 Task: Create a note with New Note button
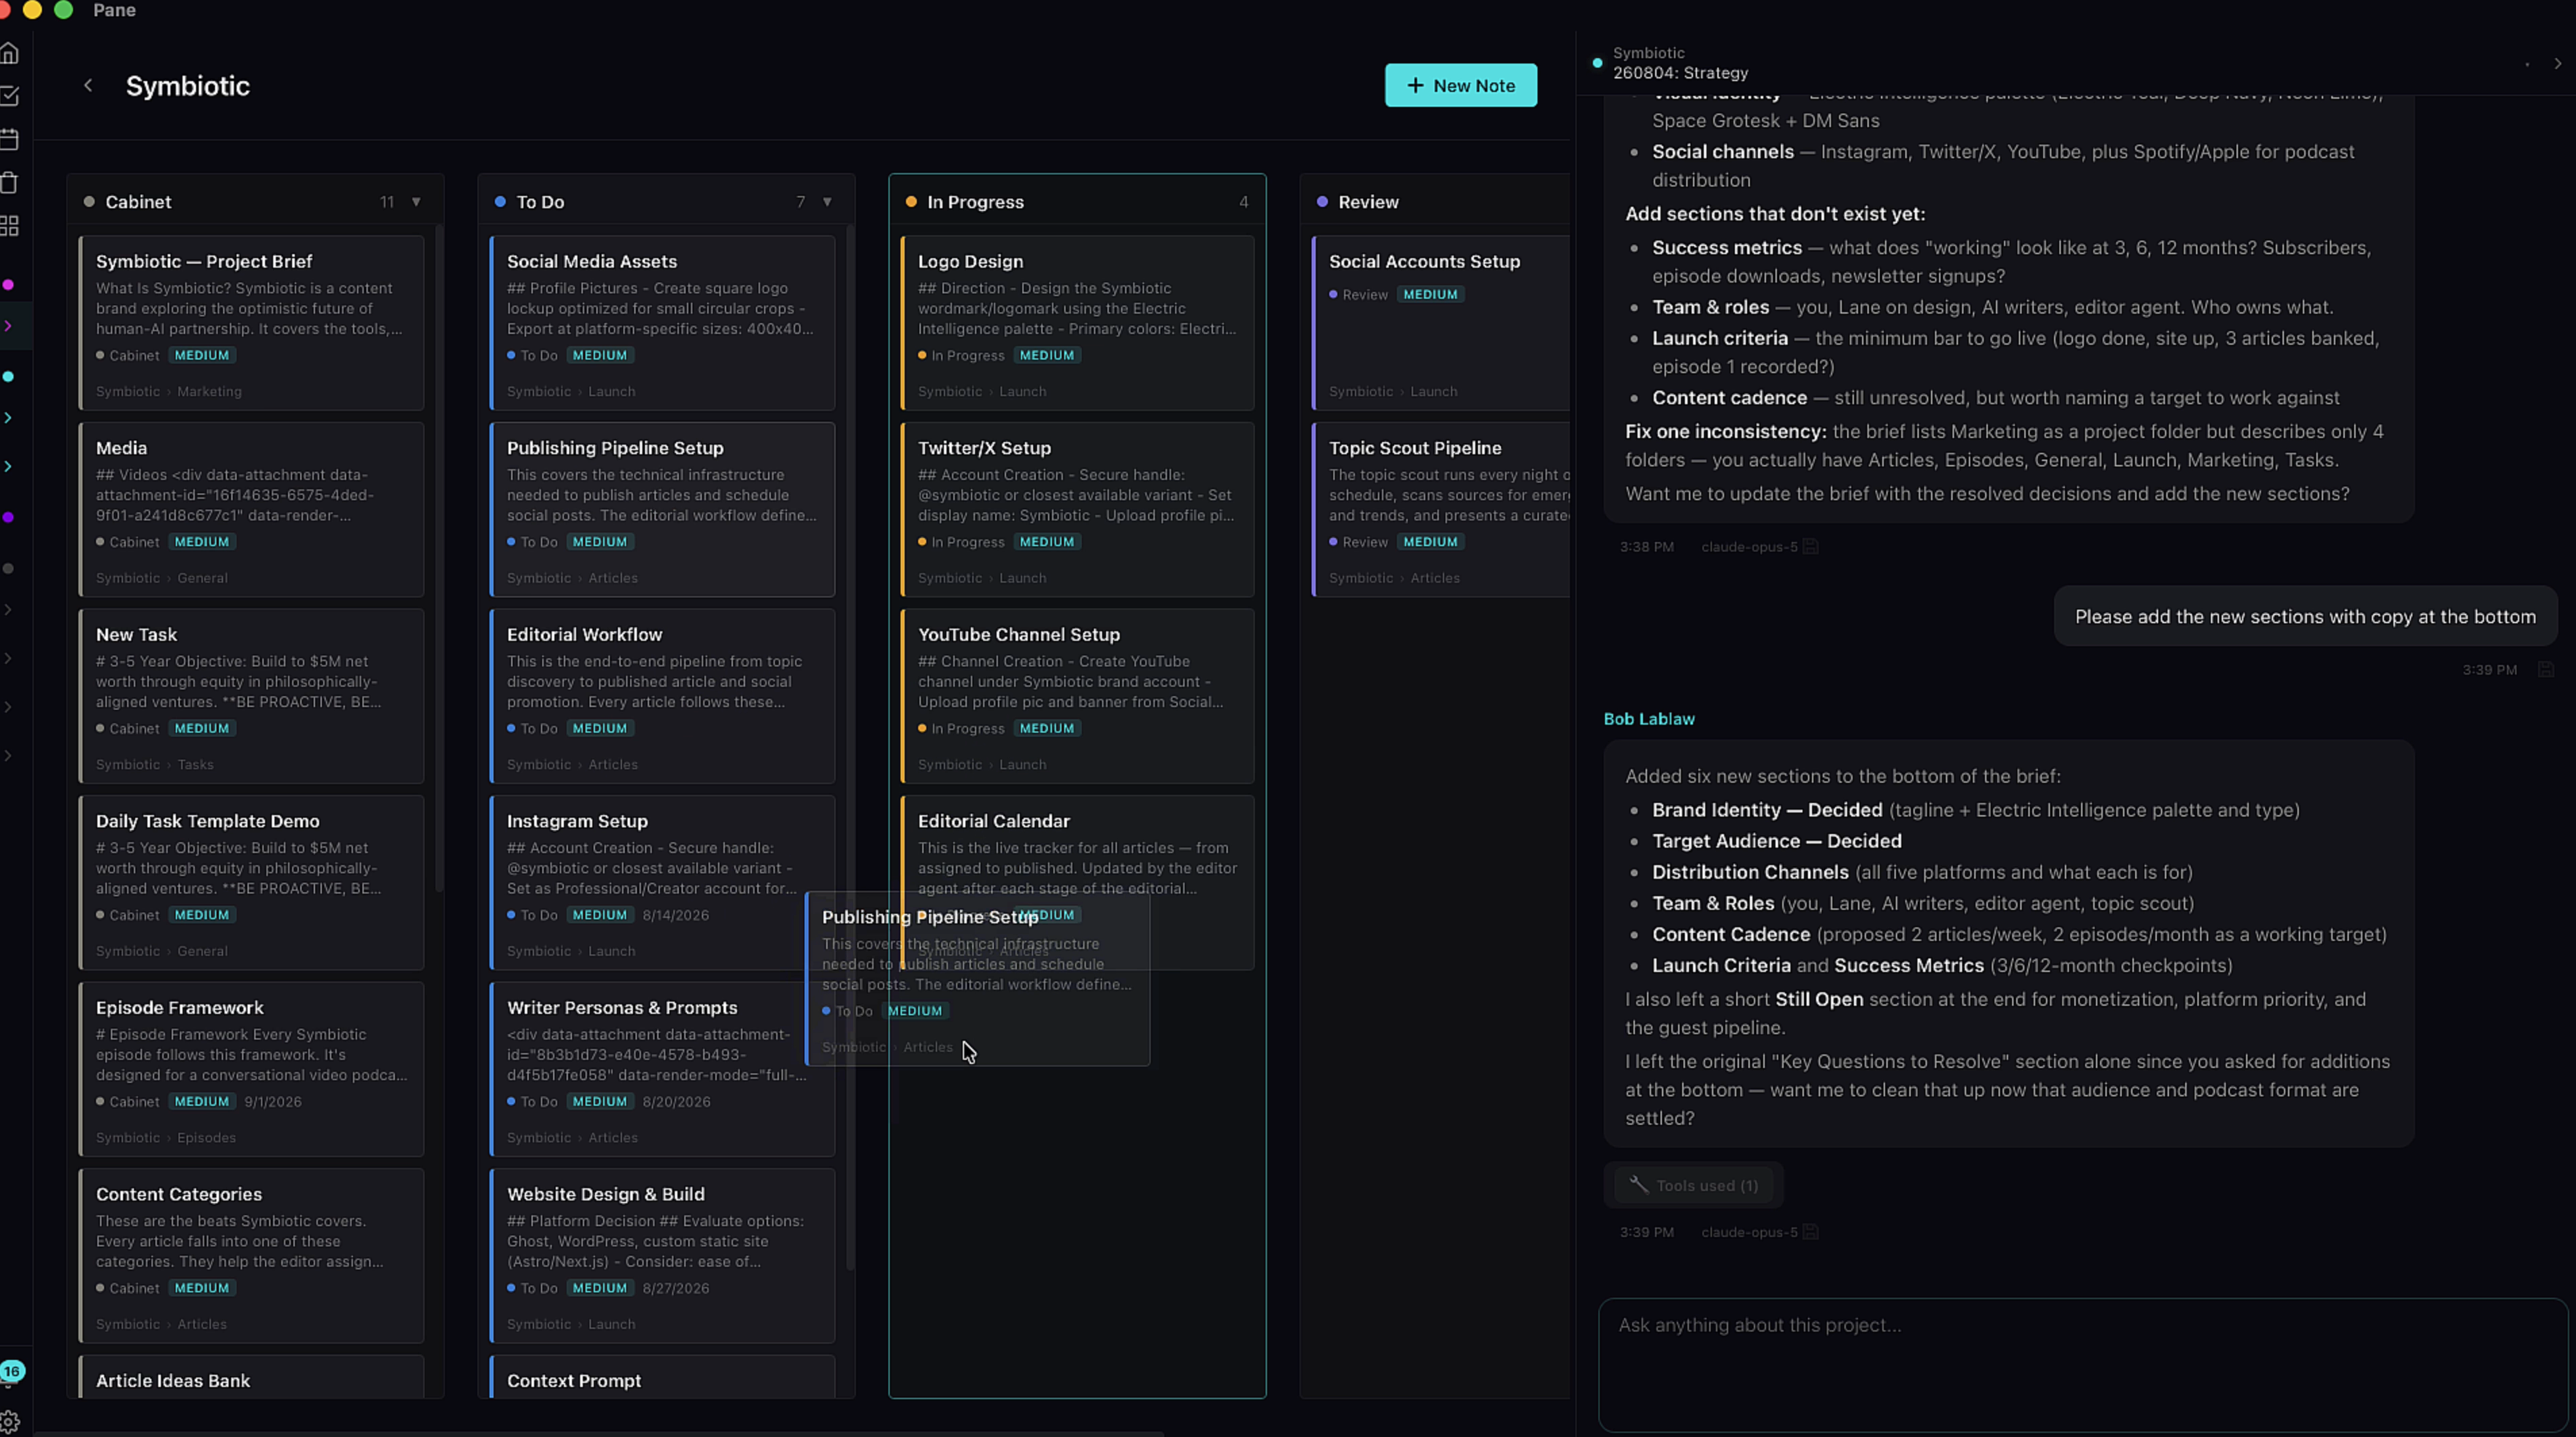pyautogui.click(x=1460, y=85)
